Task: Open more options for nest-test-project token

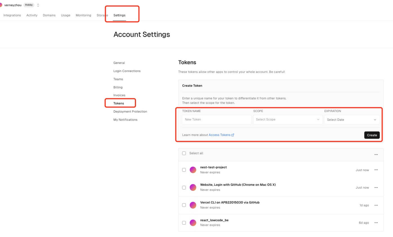Action: click(376, 170)
